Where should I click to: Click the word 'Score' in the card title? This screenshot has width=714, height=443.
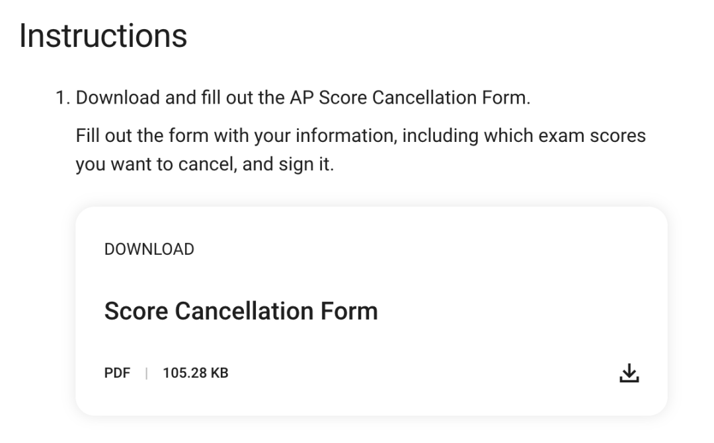[x=136, y=311]
